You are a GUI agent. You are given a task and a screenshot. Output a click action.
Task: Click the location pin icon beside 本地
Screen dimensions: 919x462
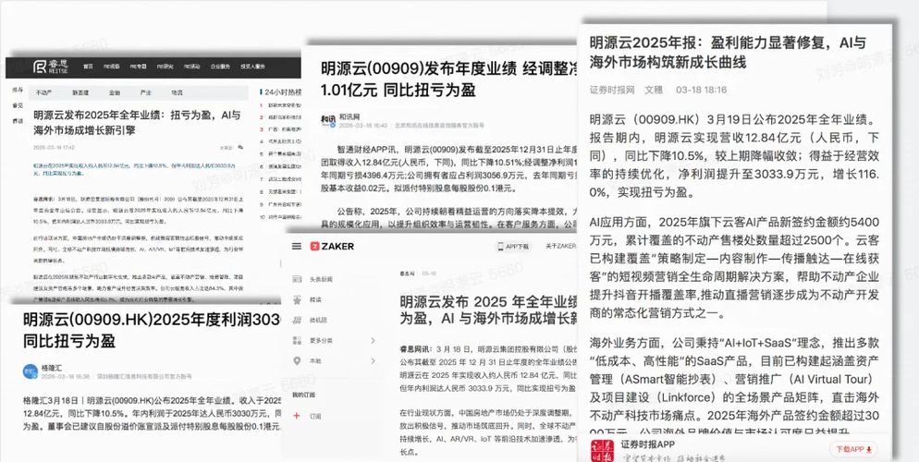tap(297, 360)
